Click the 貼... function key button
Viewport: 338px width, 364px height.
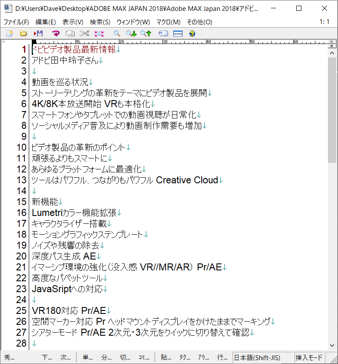166,357
